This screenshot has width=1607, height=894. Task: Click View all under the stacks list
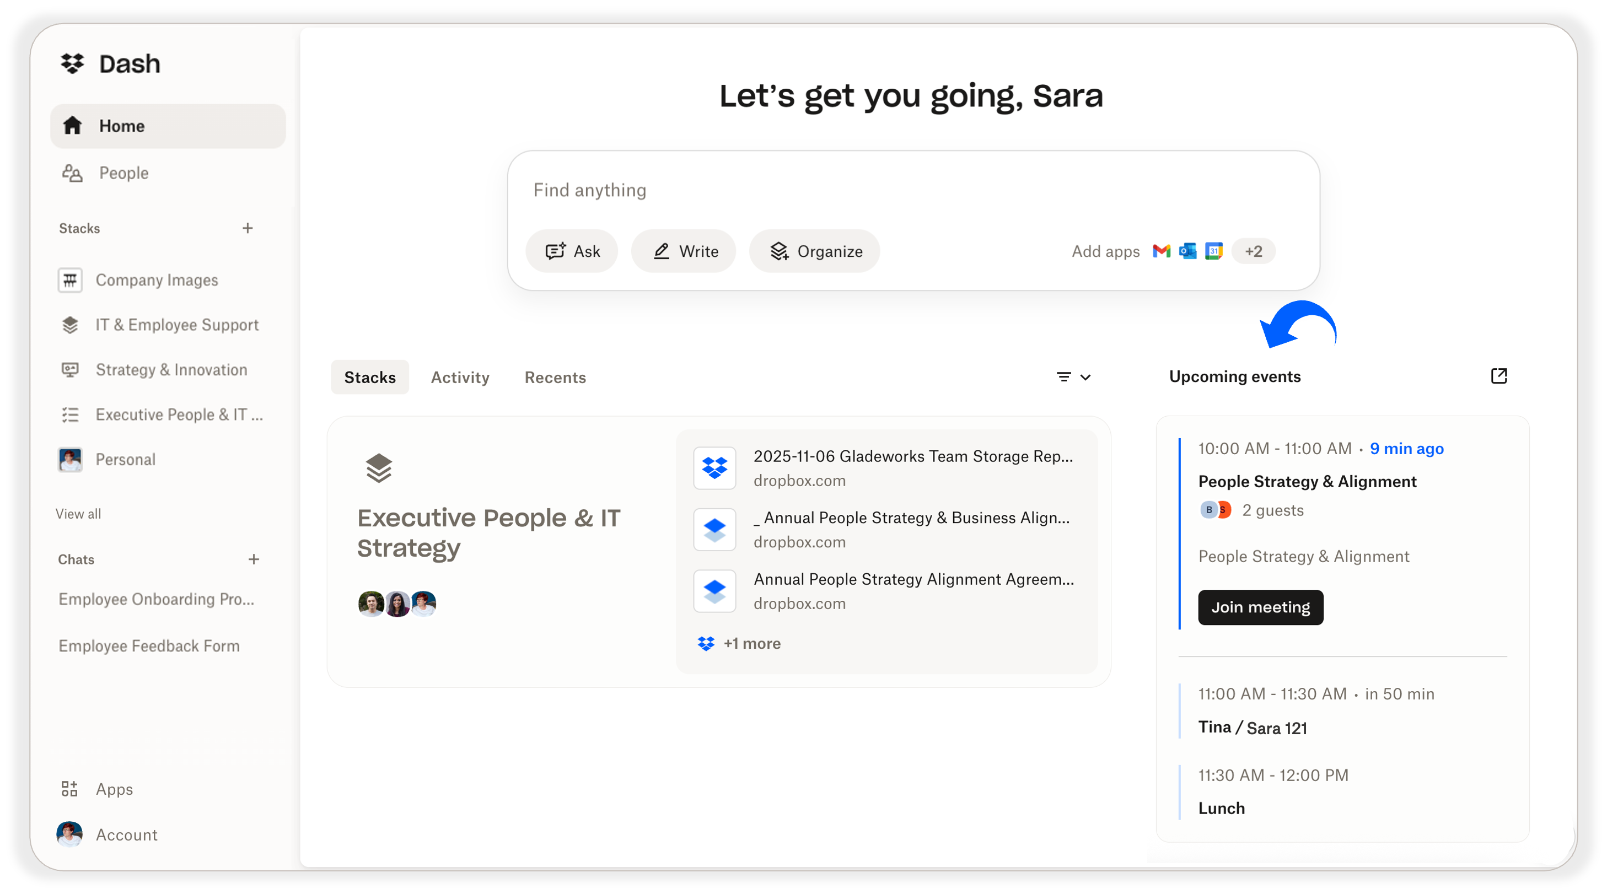coord(78,514)
